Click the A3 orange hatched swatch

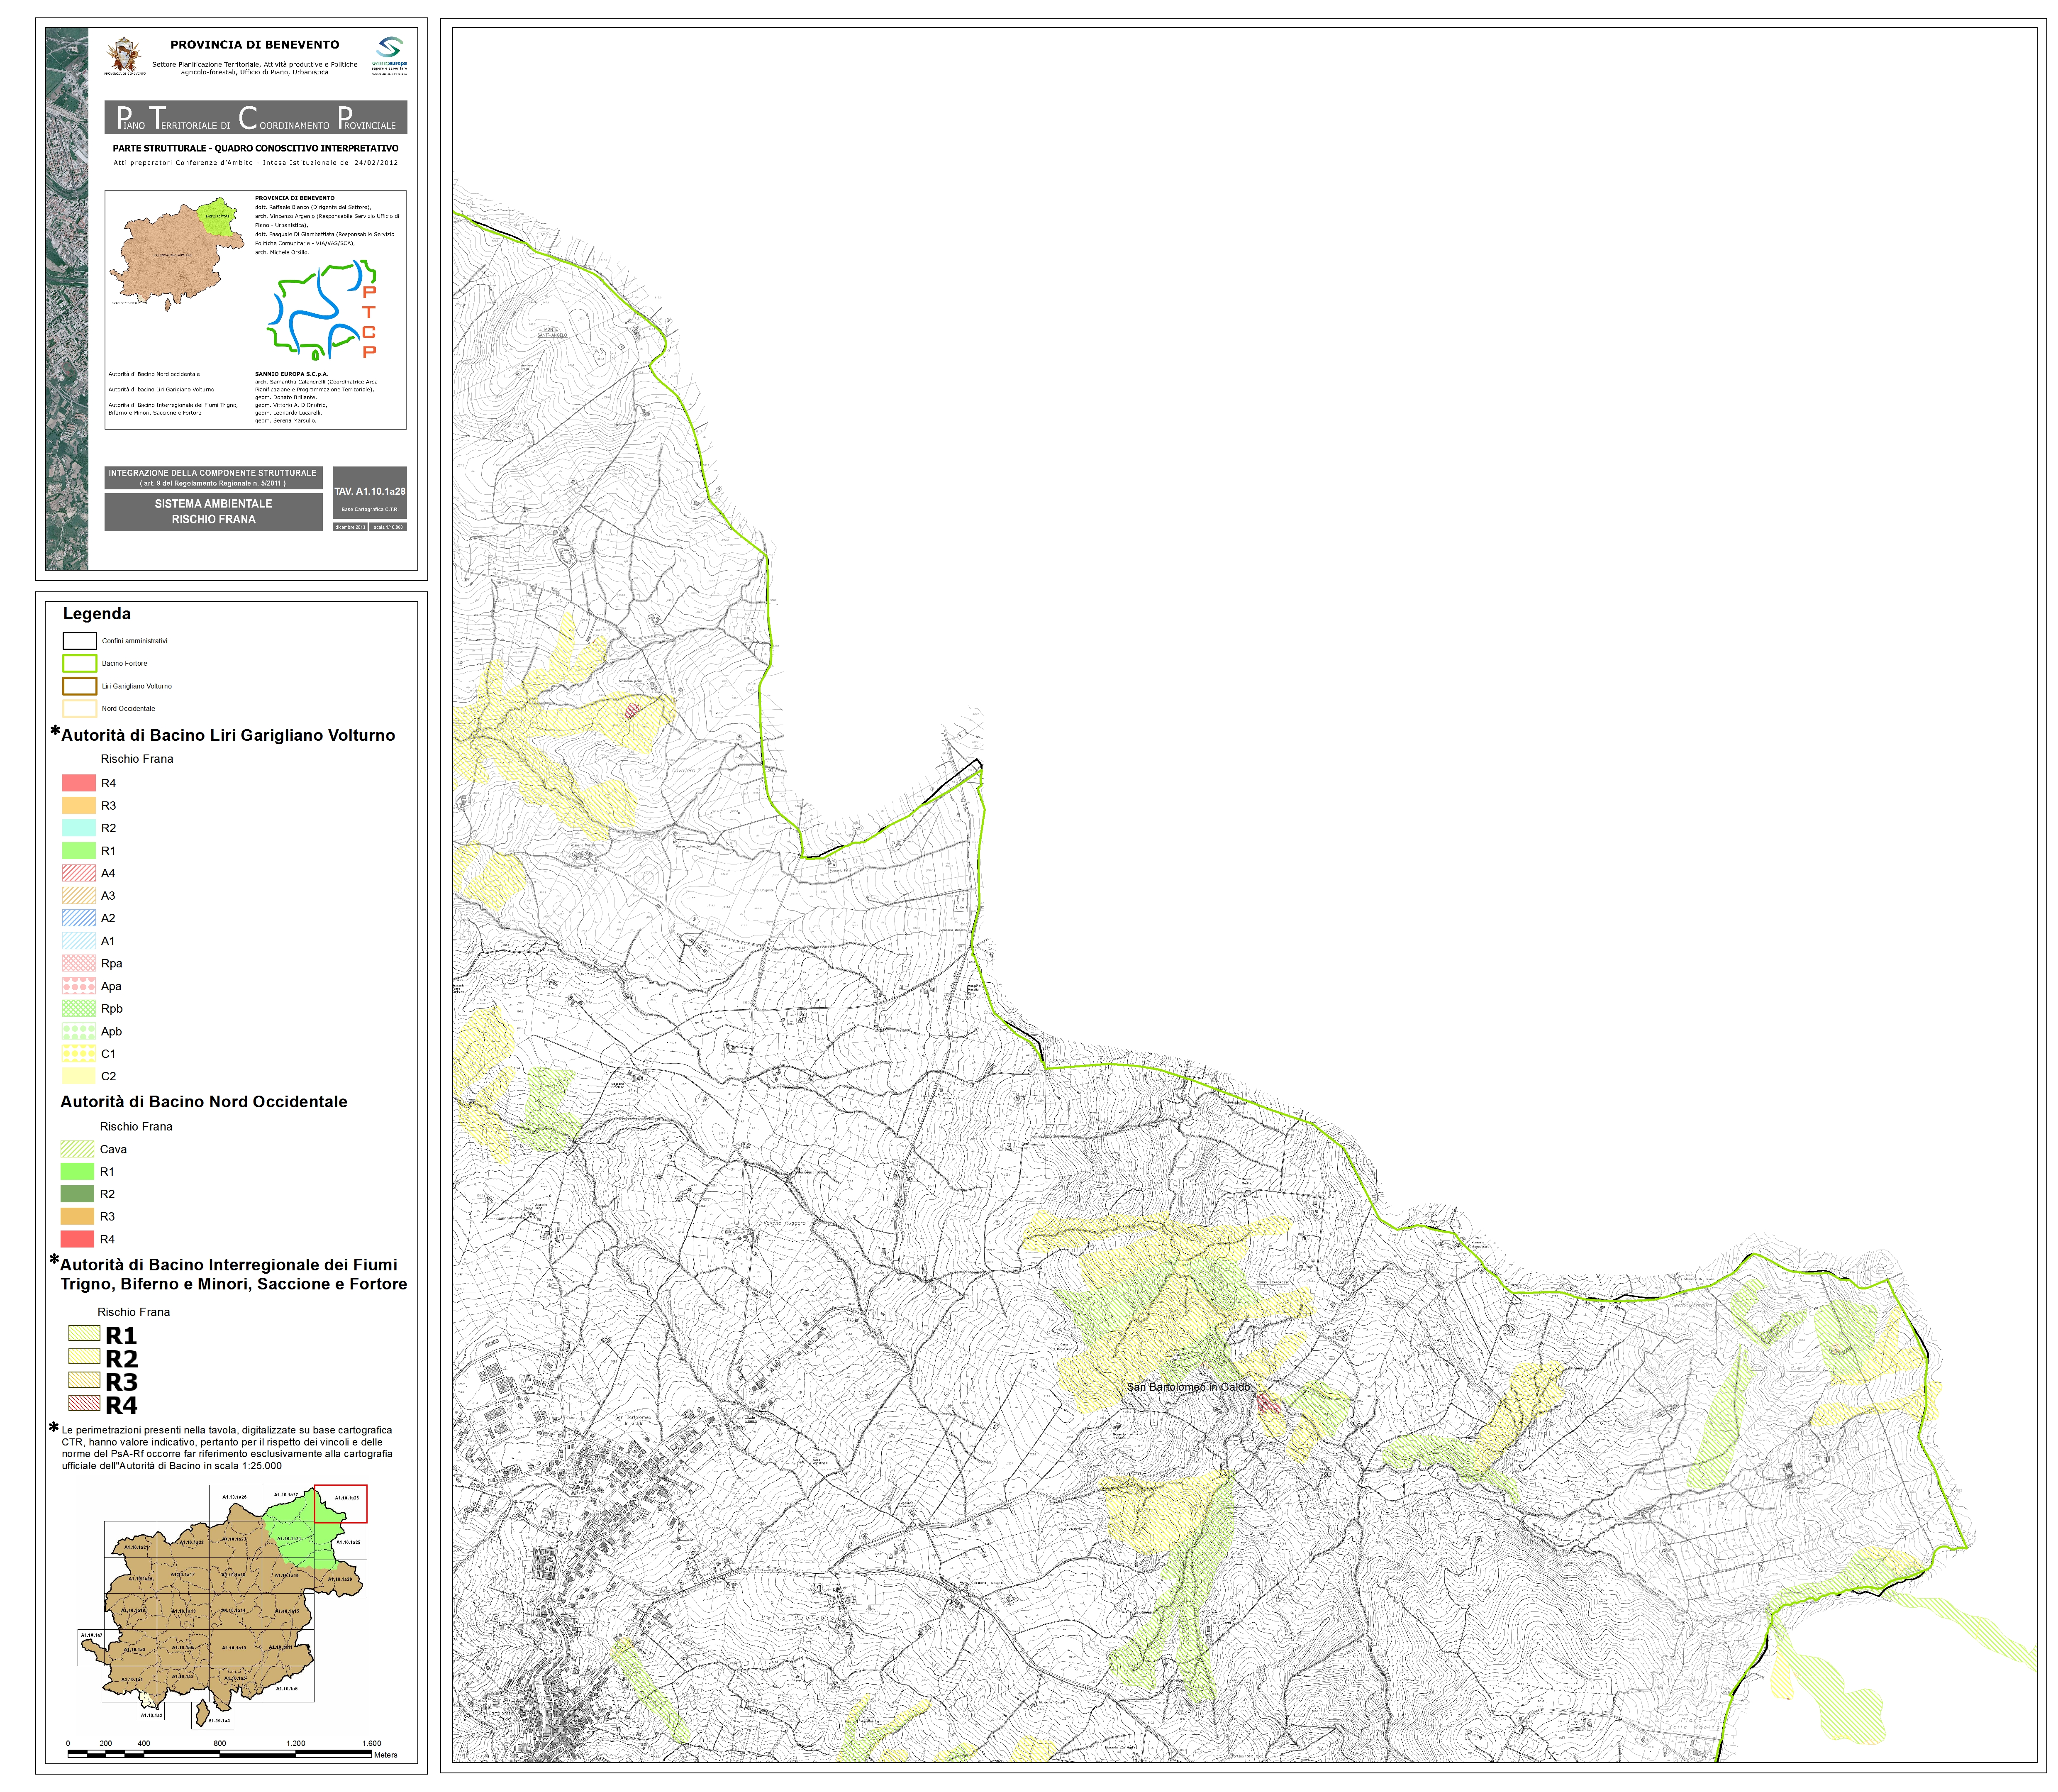[x=79, y=895]
